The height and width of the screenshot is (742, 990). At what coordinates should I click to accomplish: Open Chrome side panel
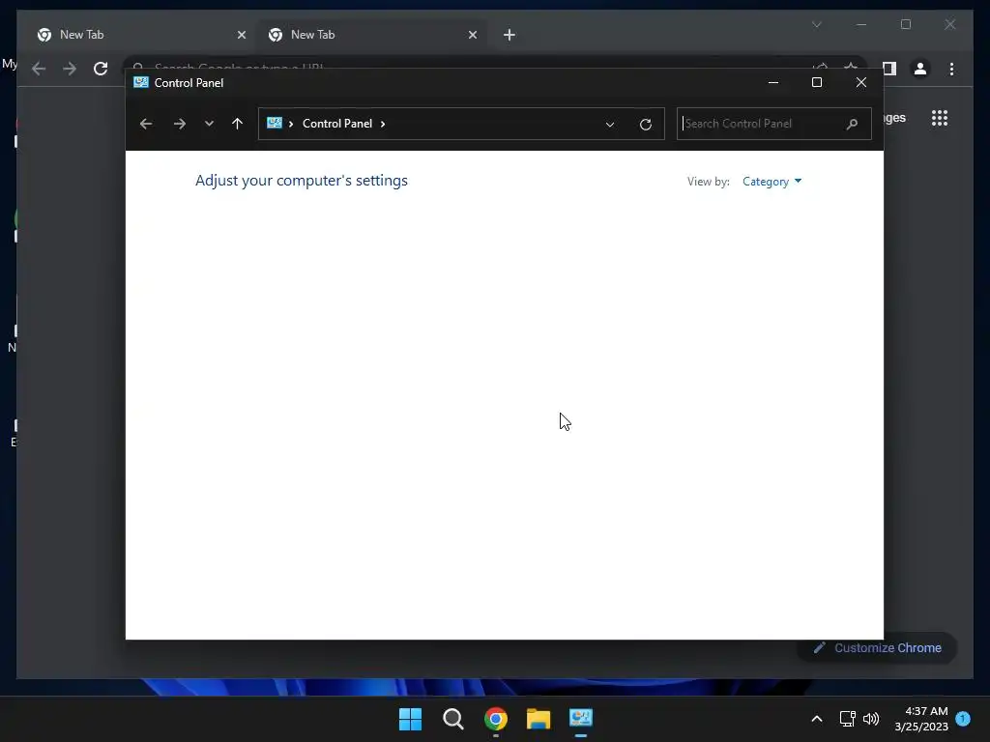[889, 69]
